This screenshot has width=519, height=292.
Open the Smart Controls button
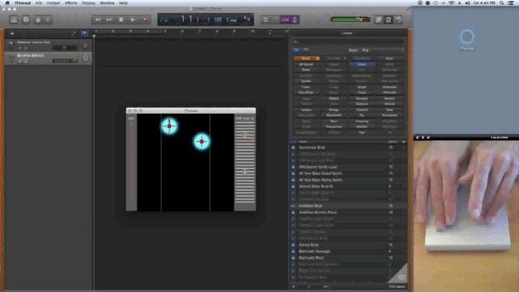pyautogui.click(x=38, y=19)
